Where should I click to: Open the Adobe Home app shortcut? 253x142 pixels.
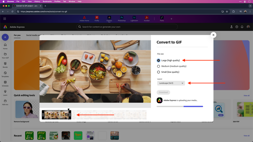click(84, 19)
